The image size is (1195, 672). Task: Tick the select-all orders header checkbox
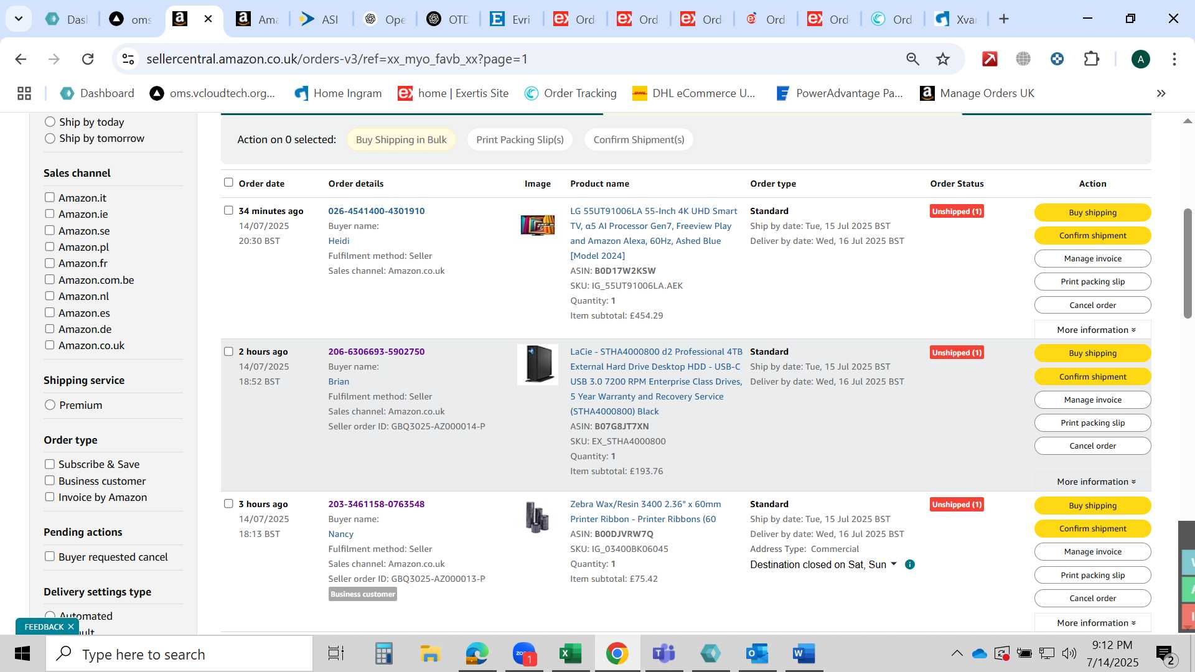[228, 182]
